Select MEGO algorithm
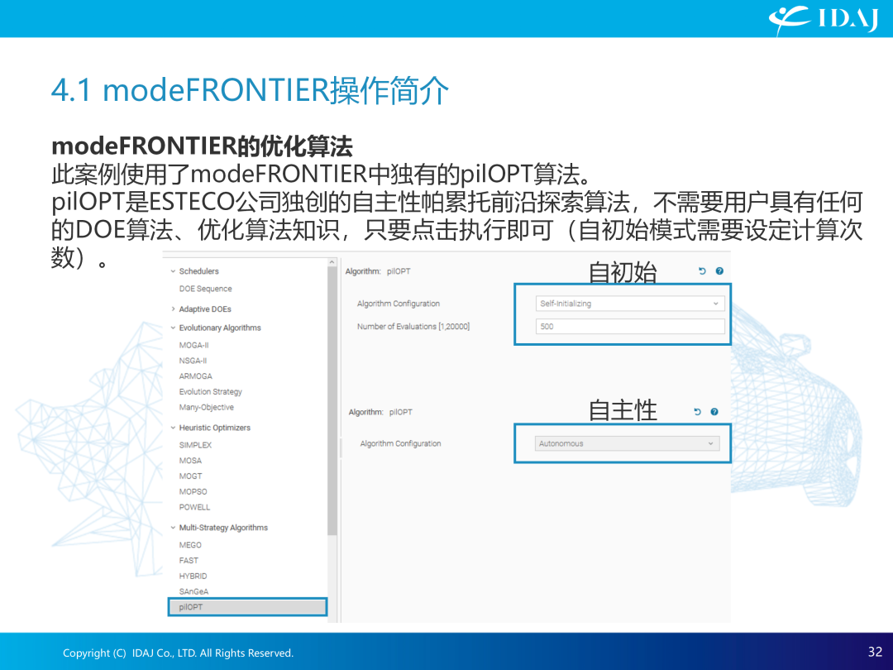Screen dimensions: 893x670 pos(190,544)
